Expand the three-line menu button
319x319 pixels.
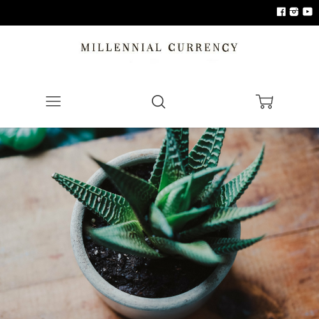(x=54, y=101)
